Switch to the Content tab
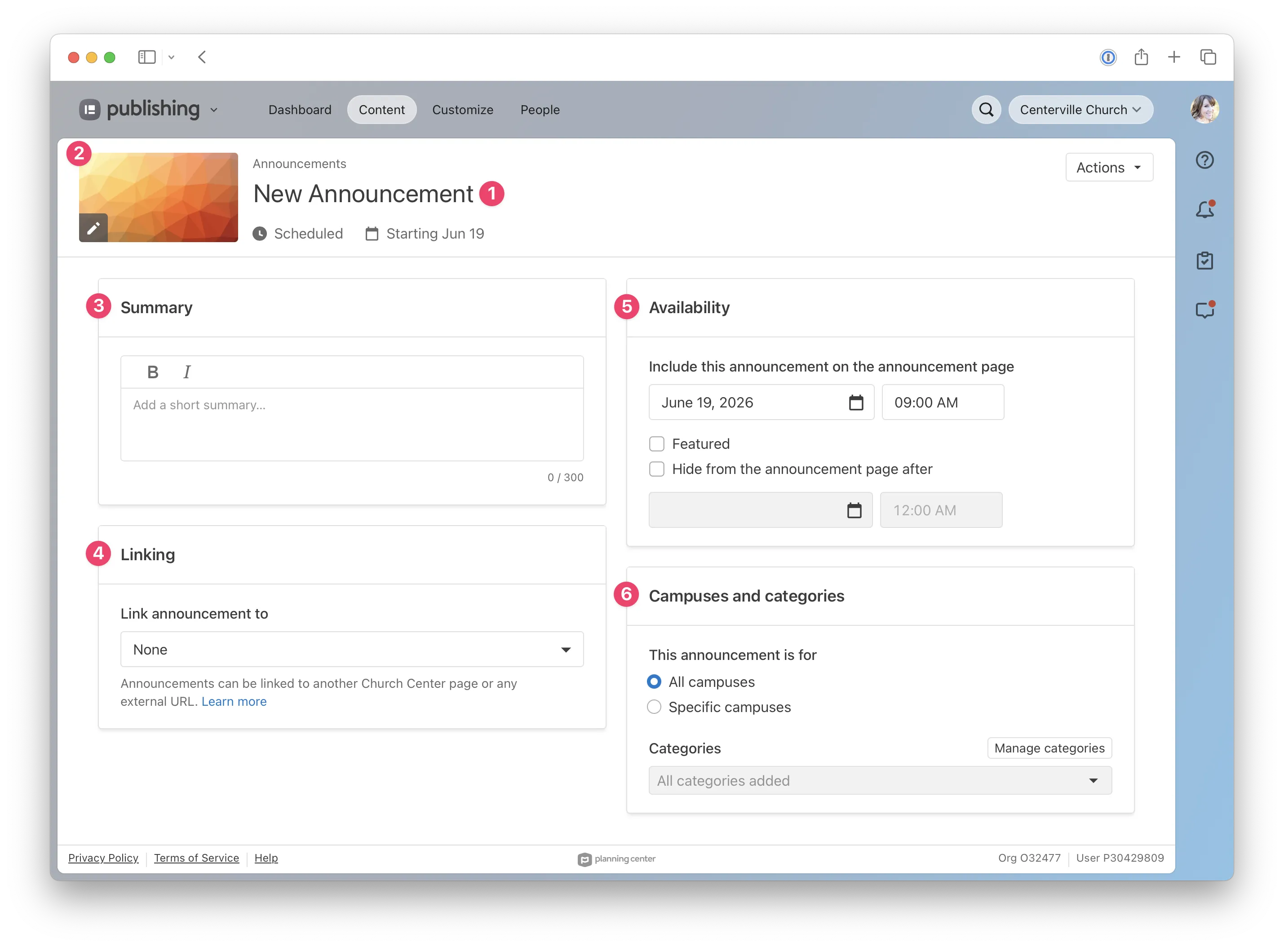The width and height of the screenshot is (1284, 947). click(x=382, y=110)
